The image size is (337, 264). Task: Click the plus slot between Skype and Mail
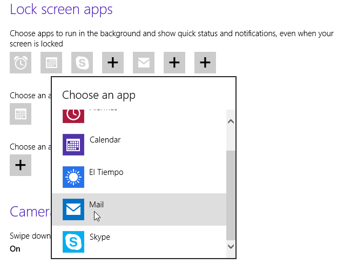pyautogui.click(x=112, y=63)
